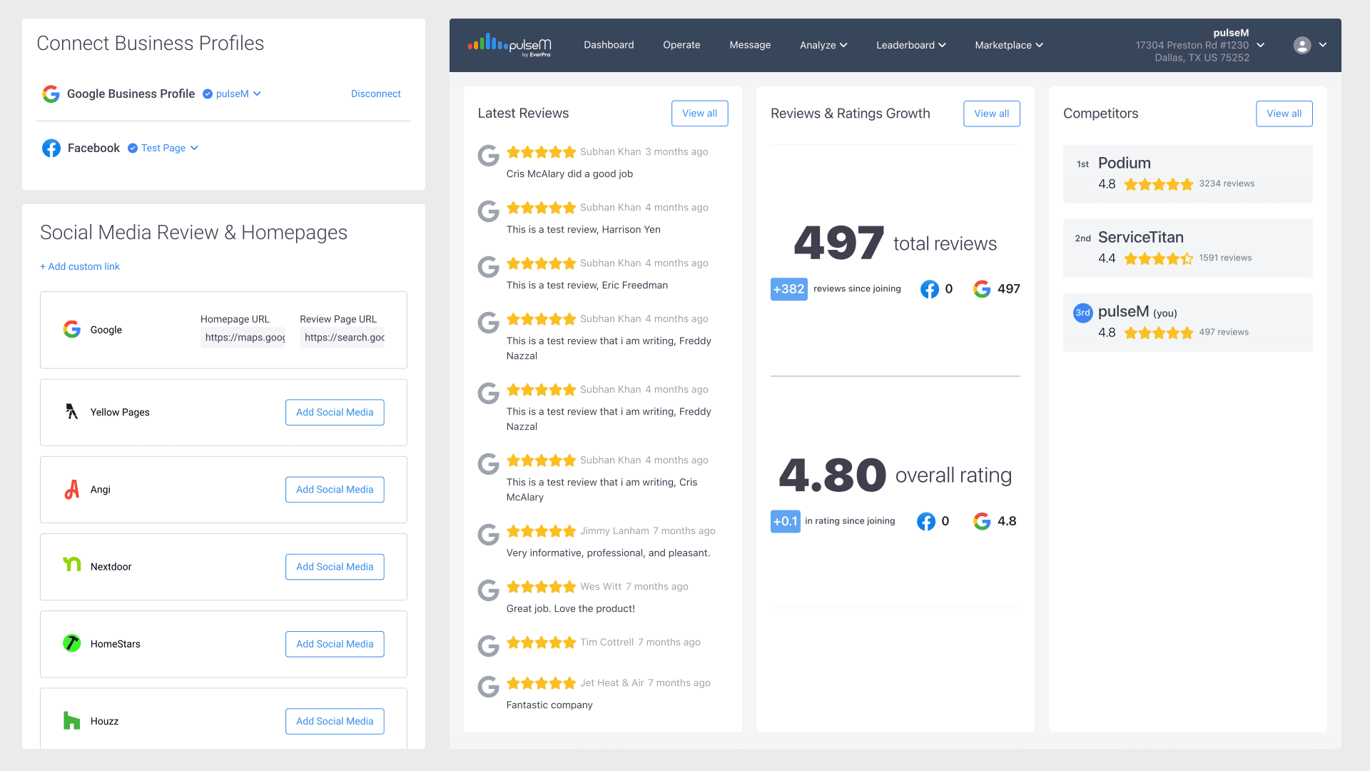Open the user avatar account icon
This screenshot has width=1370, height=771.
[1302, 45]
